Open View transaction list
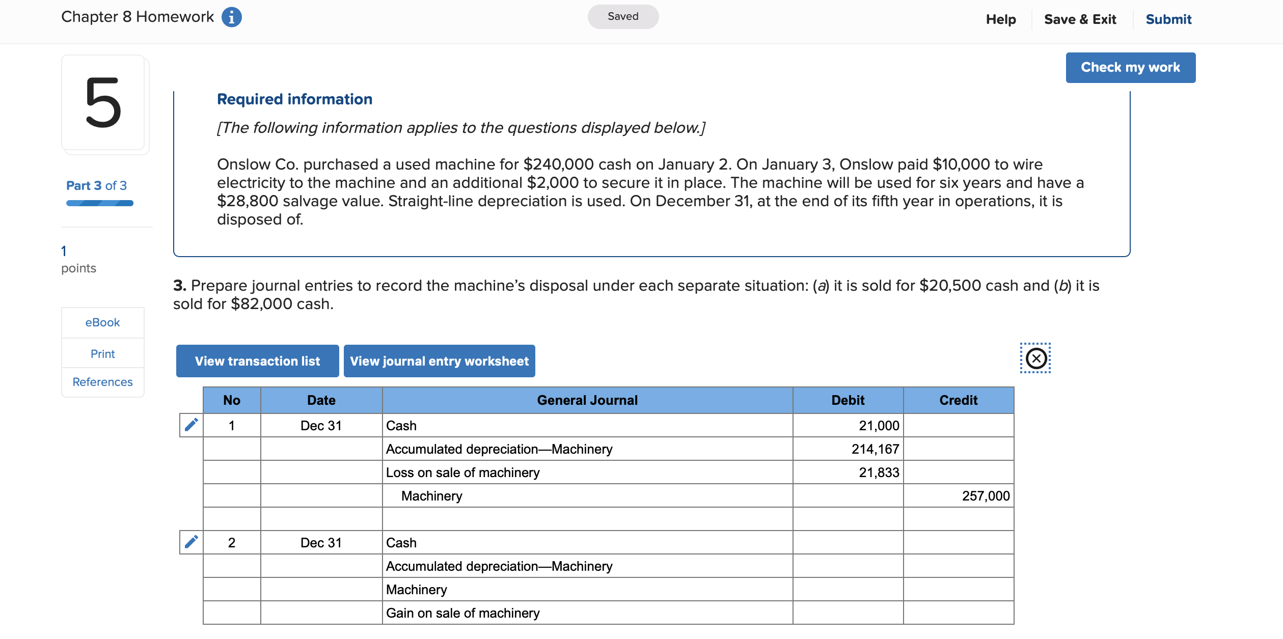Image resolution: width=1283 pixels, height=639 pixels. click(257, 361)
